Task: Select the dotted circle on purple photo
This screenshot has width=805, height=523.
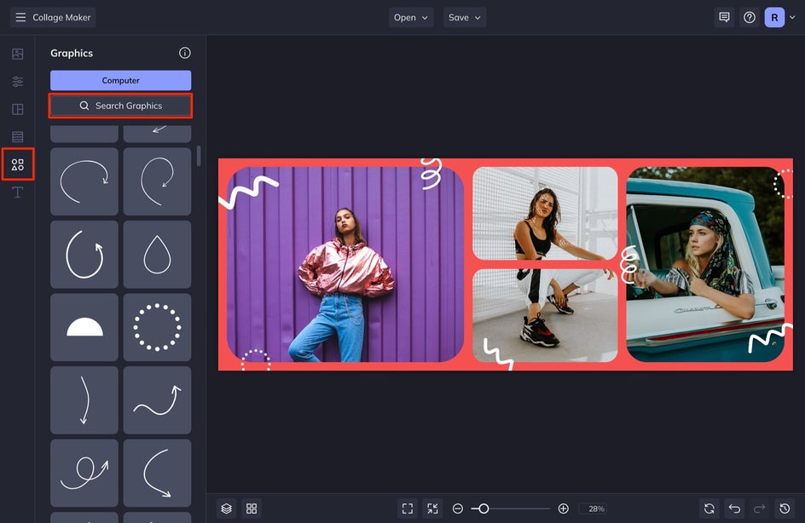Action: [256, 360]
